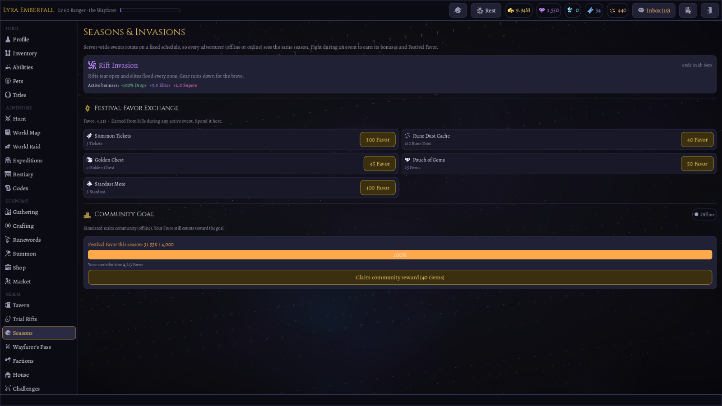
Task: Click the Codex icon
Action: click(8, 188)
